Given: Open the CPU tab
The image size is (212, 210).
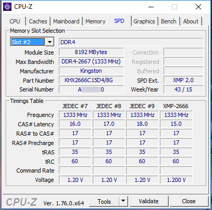Looking at the screenshot, I should [x=15, y=21].
